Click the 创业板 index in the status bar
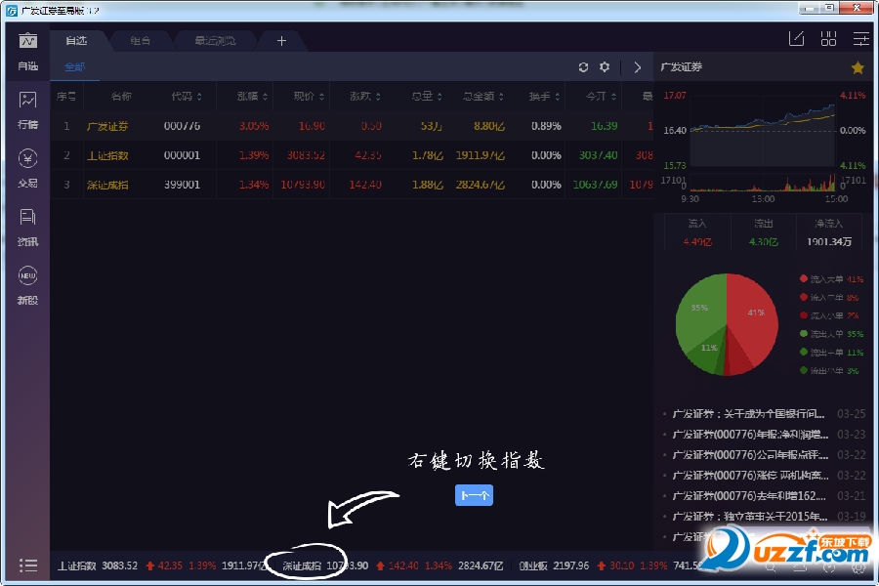Viewport: 879px width, 586px height. [533, 565]
